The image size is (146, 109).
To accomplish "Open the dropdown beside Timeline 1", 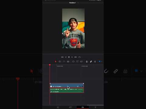I will click(78, 3).
